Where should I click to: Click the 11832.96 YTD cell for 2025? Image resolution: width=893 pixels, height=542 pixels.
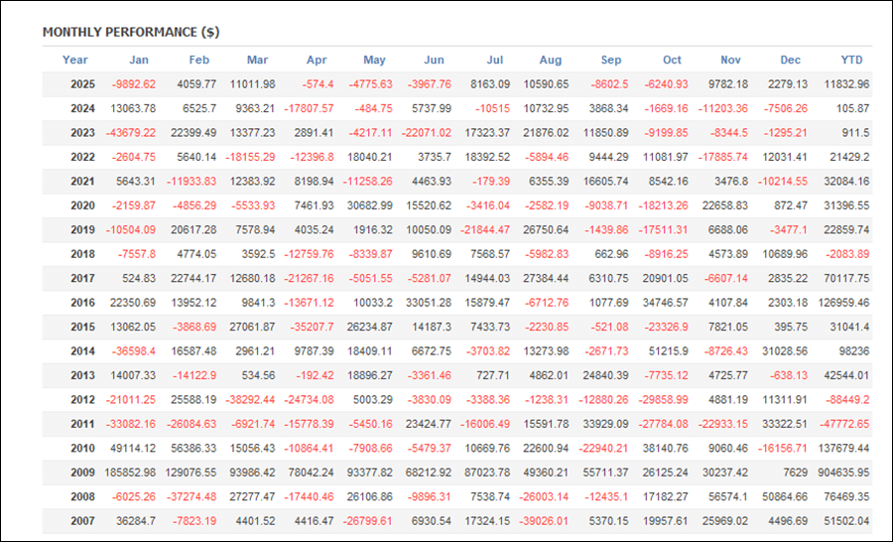click(x=841, y=84)
